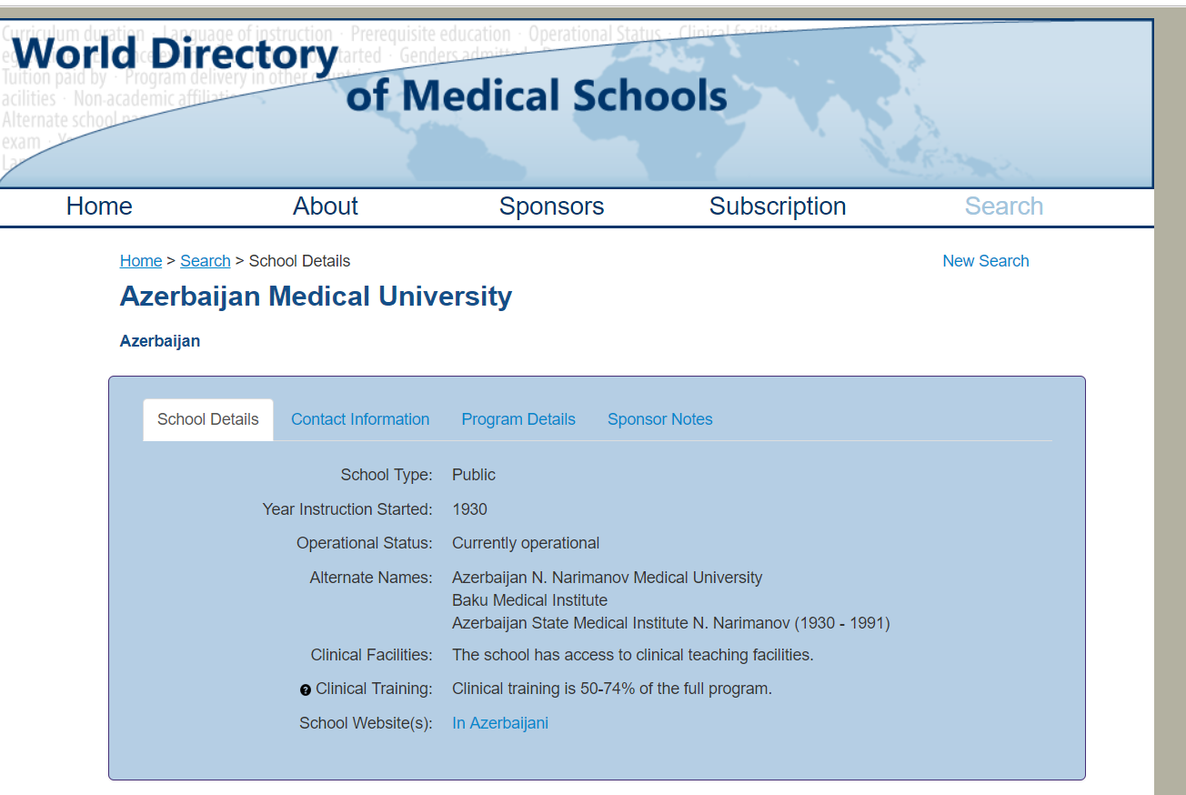1186x795 pixels.
Task: Click the Clinical Training help question-mark icon
Action: 306,690
